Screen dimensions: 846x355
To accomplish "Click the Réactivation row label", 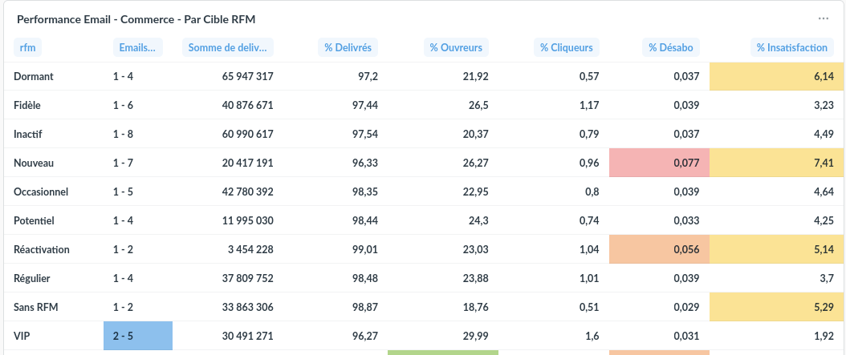I will pos(42,249).
